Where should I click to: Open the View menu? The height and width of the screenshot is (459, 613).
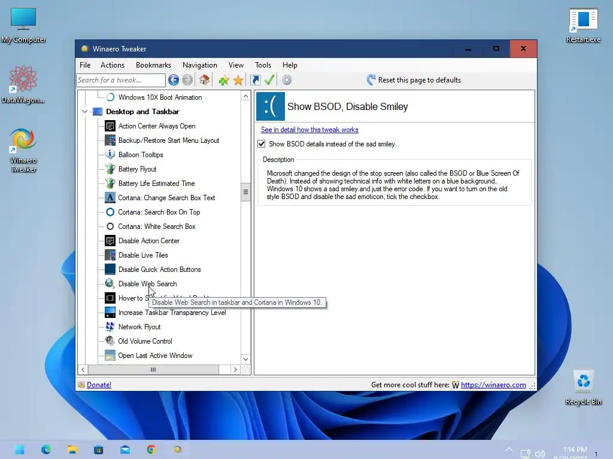[236, 65]
